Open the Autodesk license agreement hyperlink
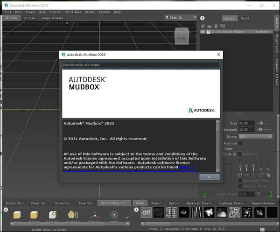The image size is (280, 232). click(x=186, y=167)
